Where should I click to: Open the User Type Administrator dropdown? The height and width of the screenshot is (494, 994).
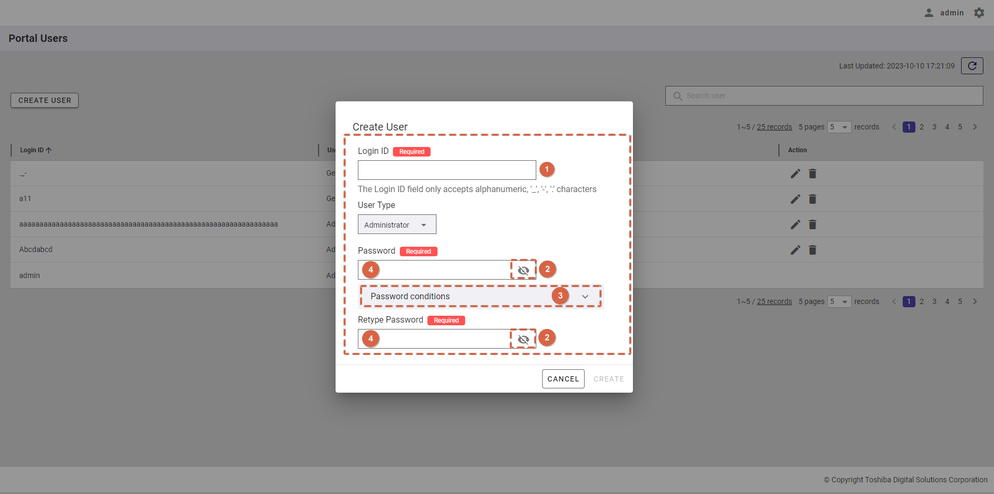point(397,224)
